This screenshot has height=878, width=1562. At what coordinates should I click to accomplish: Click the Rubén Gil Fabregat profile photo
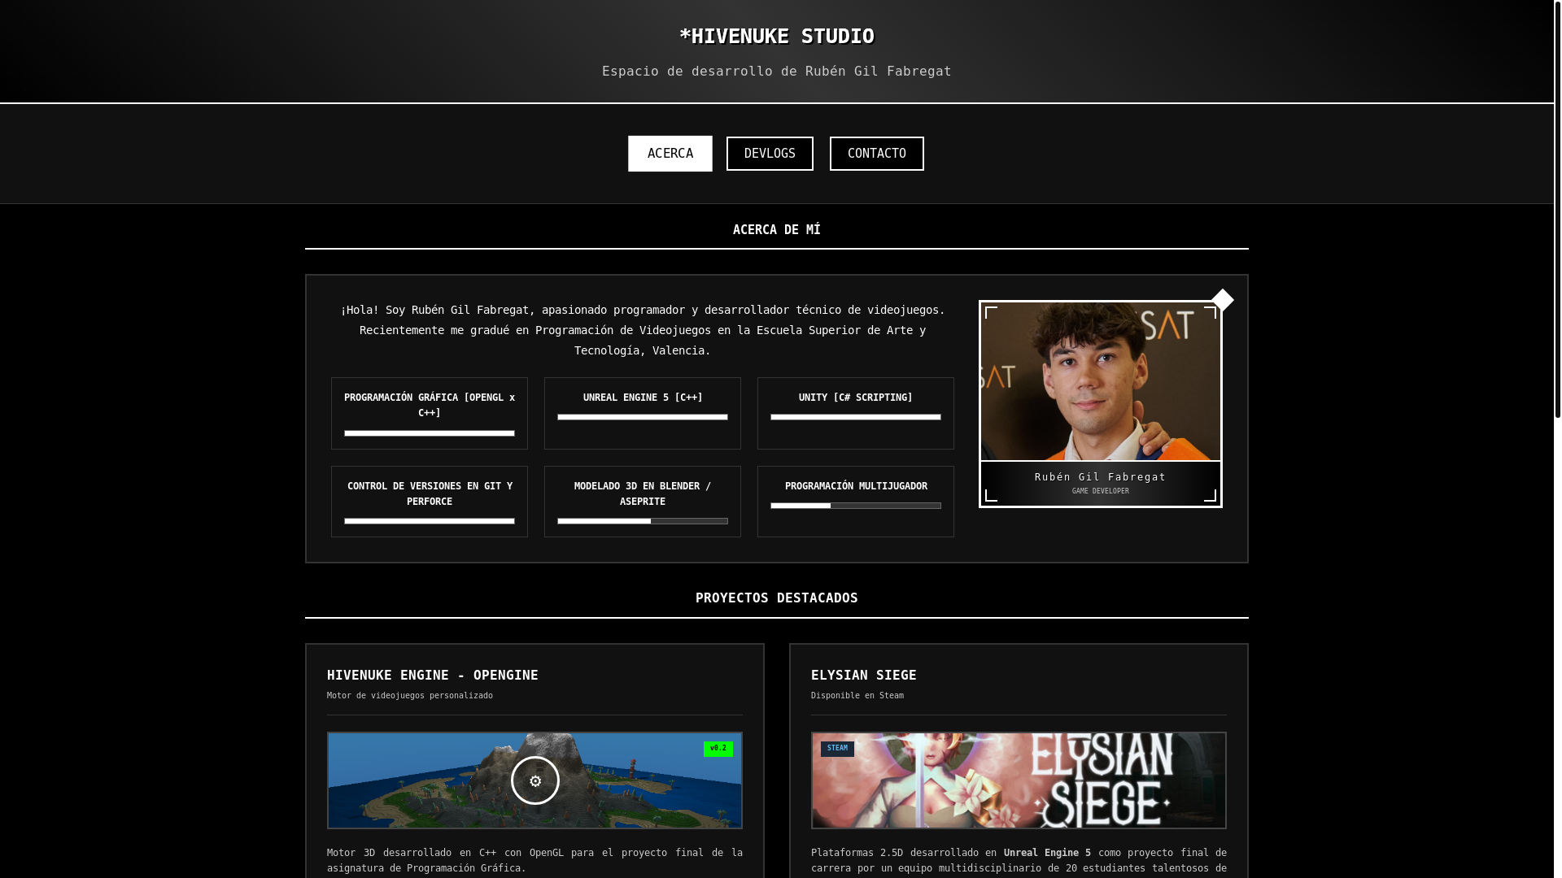pyautogui.click(x=1100, y=381)
